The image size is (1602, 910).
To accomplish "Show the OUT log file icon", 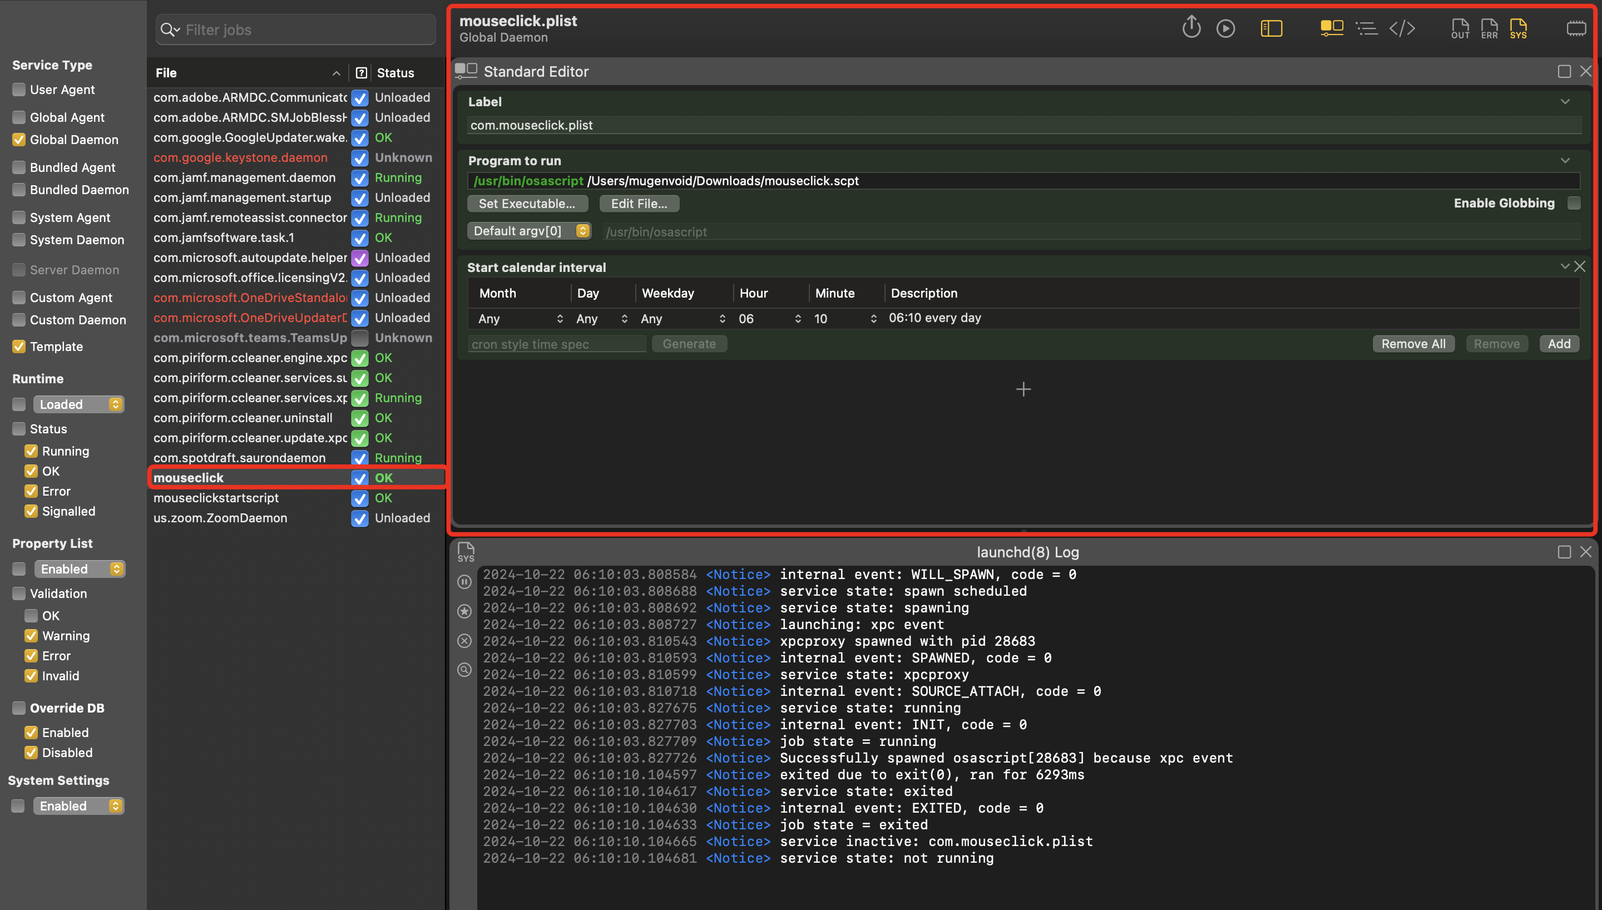I will (x=1460, y=29).
